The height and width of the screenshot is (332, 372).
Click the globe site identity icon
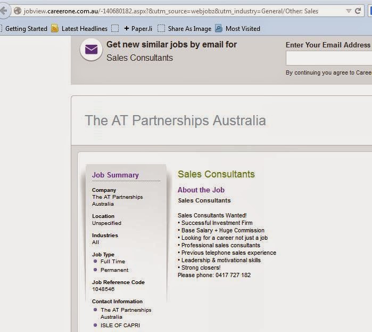tap(18, 11)
